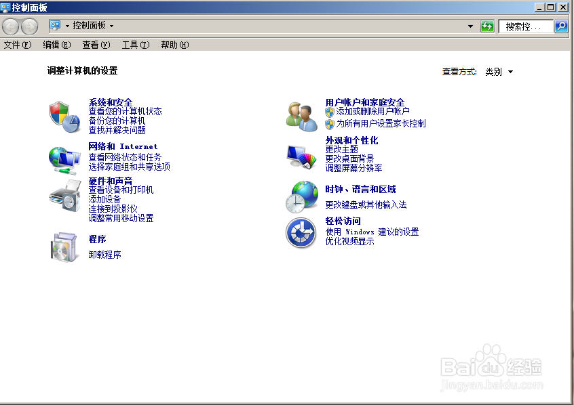
Task: Open 程序 category link
Action: tap(98, 240)
